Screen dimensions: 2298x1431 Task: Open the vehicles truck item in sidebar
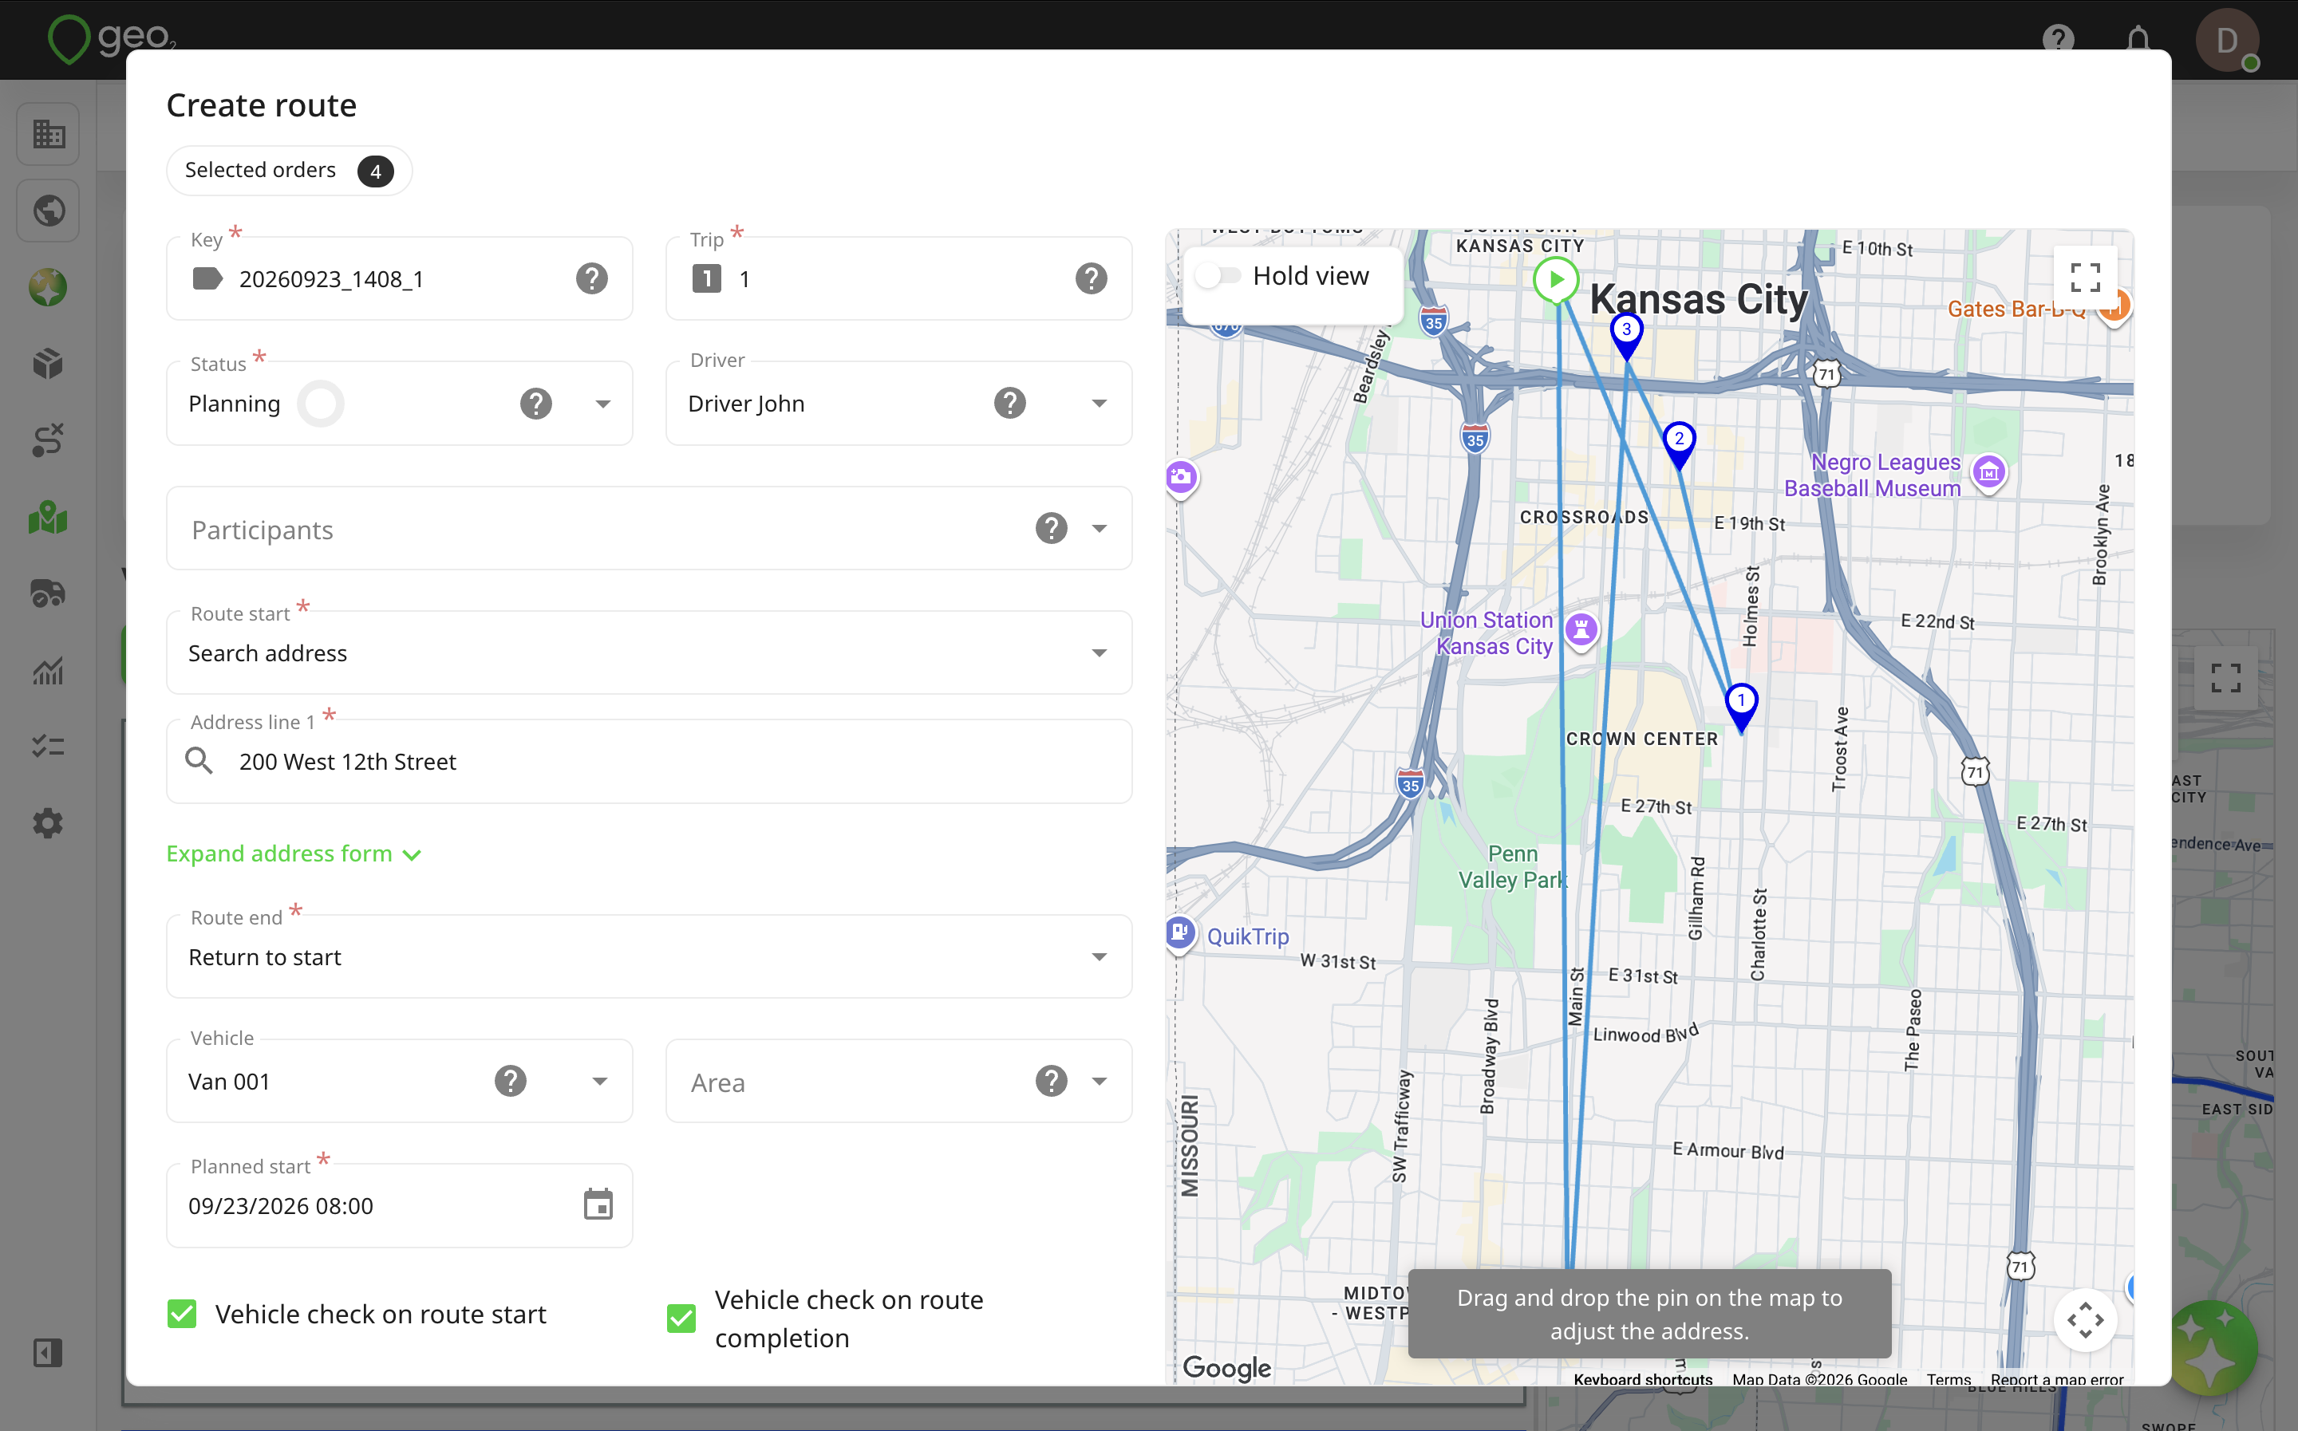47,593
